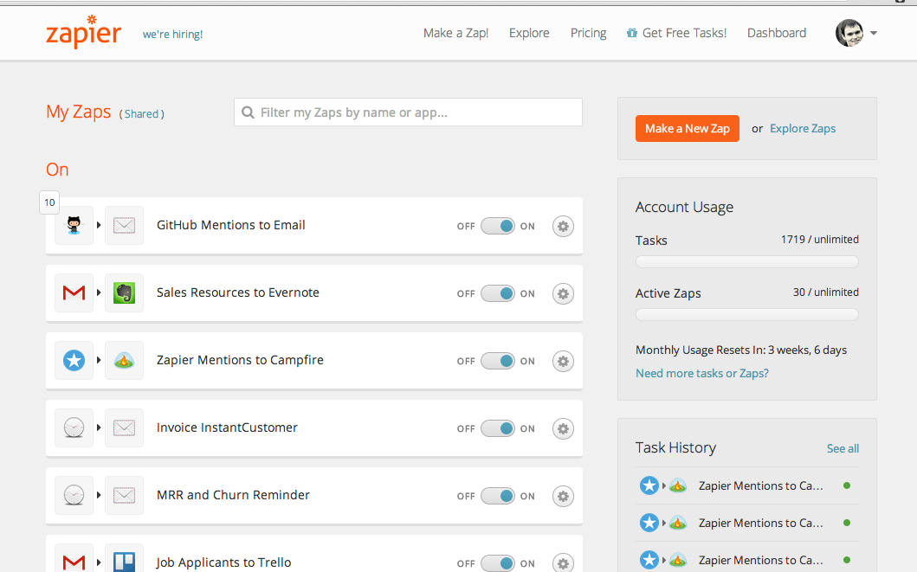Click the 1719 / unlimited tasks count
The height and width of the screenshot is (572, 917).
pyautogui.click(x=820, y=240)
